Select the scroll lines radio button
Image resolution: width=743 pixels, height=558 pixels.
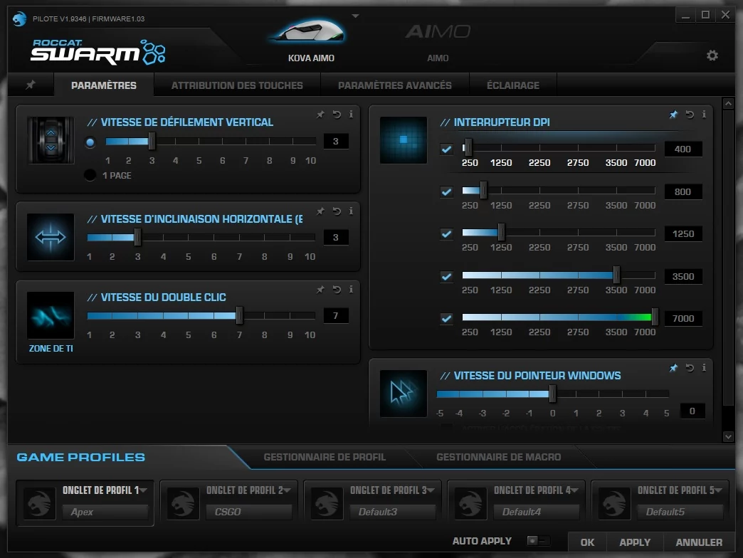click(x=90, y=142)
